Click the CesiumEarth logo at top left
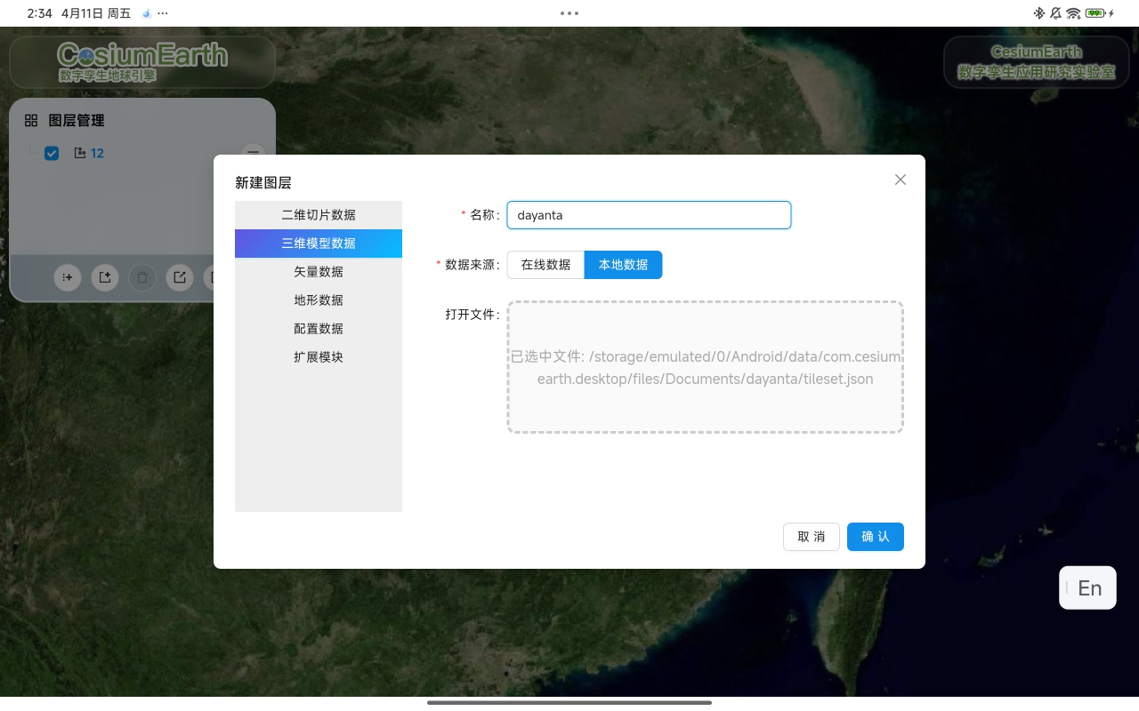Image resolution: width=1139 pixels, height=711 pixels. tap(142, 61)
